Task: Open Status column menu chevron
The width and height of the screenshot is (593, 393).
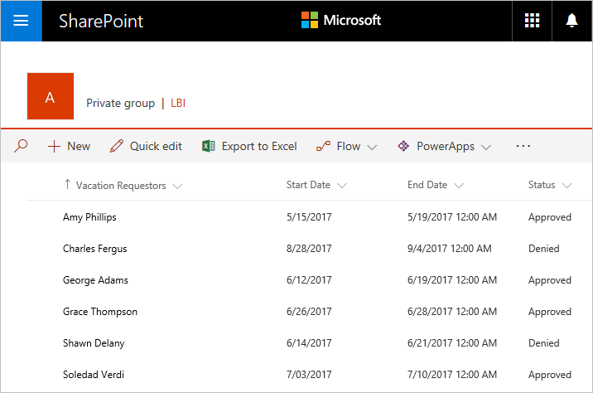Action: [566, 186]
